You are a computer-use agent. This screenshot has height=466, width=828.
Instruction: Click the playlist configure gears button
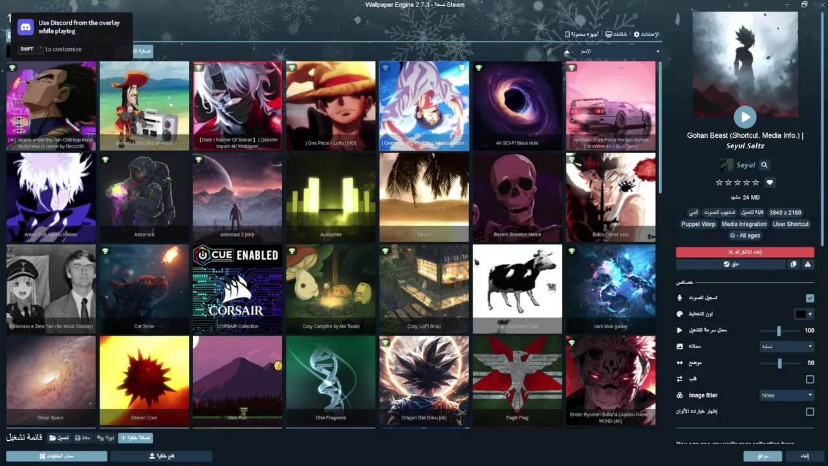pyautogui.click(x=105, y=438)
